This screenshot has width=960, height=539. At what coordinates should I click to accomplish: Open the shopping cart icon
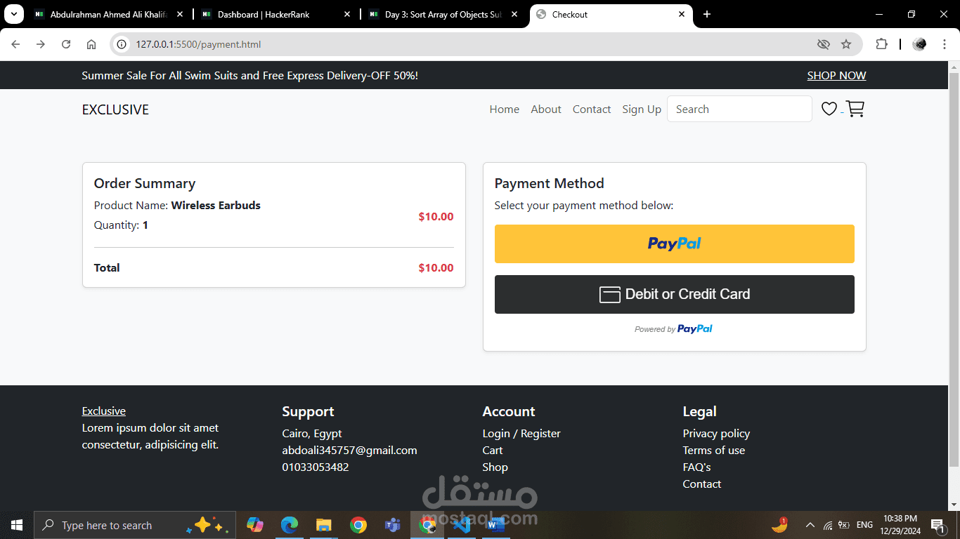[x=855, y=109]
